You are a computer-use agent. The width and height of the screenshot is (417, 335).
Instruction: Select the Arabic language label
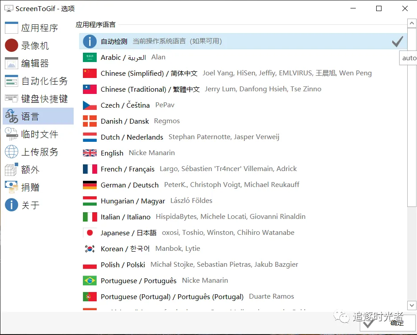(123, 57)
